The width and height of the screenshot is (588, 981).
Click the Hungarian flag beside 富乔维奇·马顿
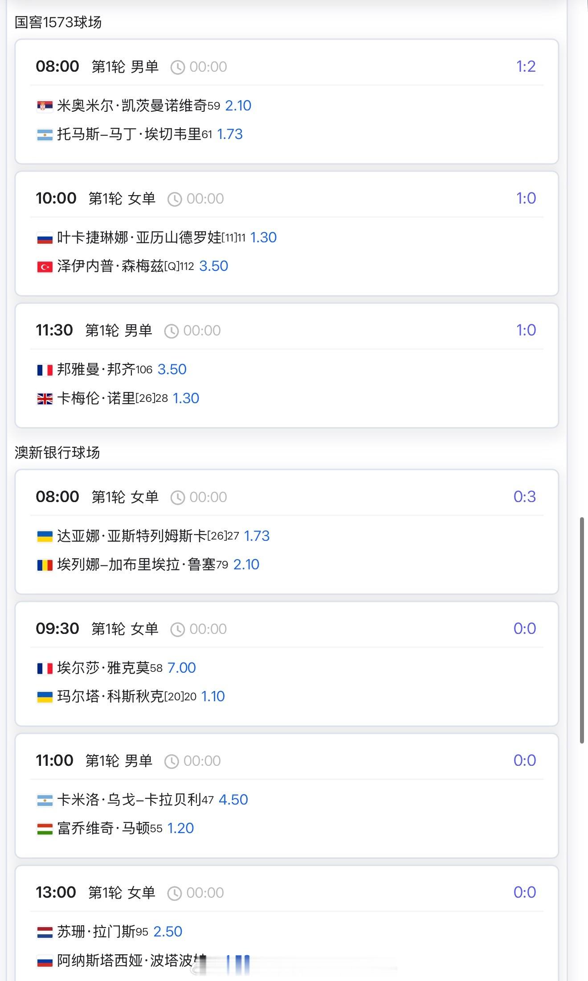coord(45,829)
